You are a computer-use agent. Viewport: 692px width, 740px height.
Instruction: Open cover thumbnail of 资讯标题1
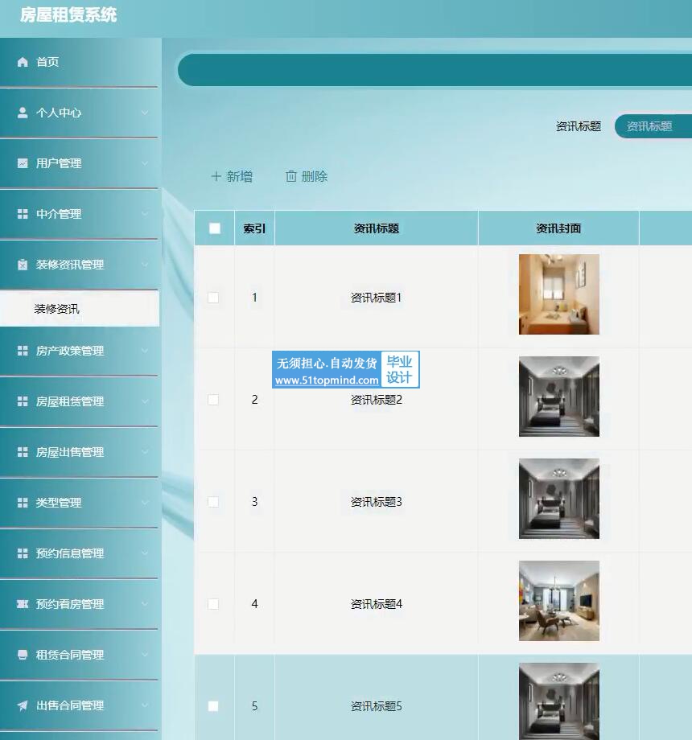(x=559, y=294)
